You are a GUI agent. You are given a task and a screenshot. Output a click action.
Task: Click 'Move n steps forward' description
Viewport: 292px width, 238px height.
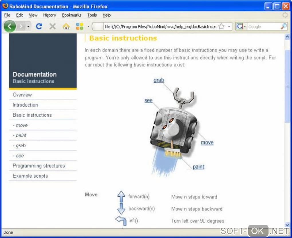[x=194, y=197]
